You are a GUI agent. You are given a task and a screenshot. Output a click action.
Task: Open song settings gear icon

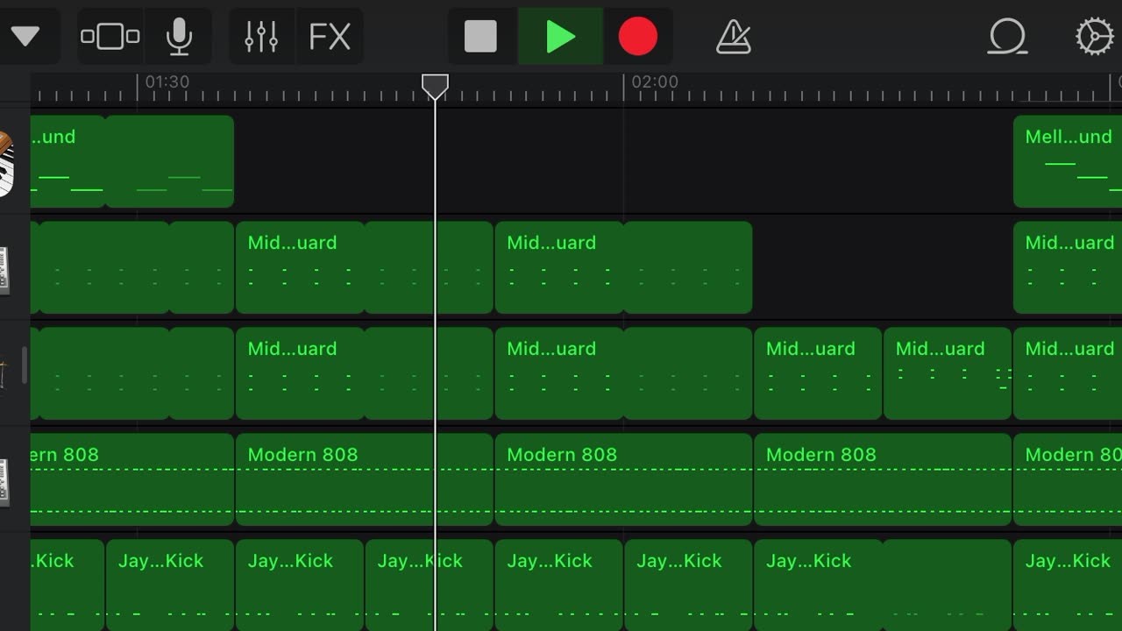click(x=1094, y=37)
